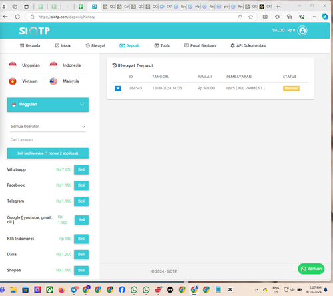Click Beli for Shopee
333x296 pixels.
pos(81,271)
